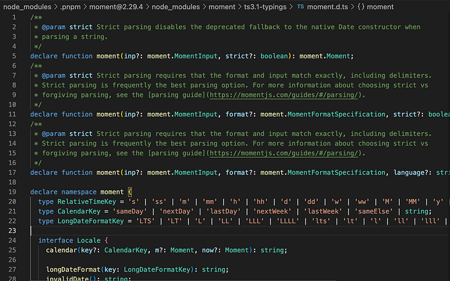Click 'MomentInput' type on line 5
This screenshot has width=450, height=281.
(195, 56)
